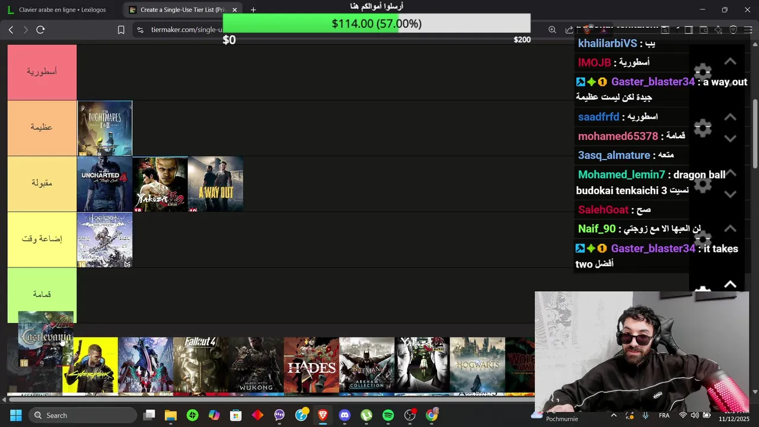
Task: Open settings gear for إضاعة وقت tier row
Action: click(x=703, y=240)
